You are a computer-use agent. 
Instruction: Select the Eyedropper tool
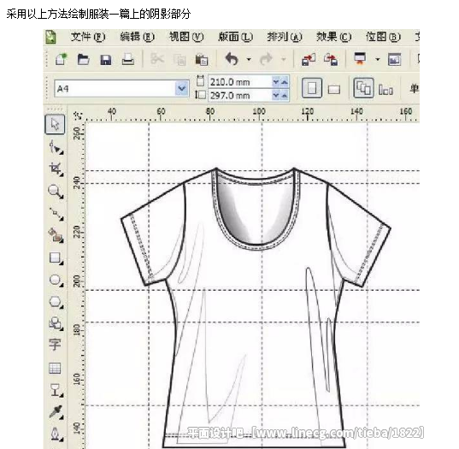point(56,412)
